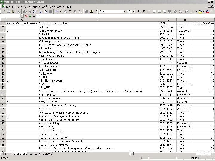
Task: Click the indent toolbar icon
Action: click(x=187, y=12)
